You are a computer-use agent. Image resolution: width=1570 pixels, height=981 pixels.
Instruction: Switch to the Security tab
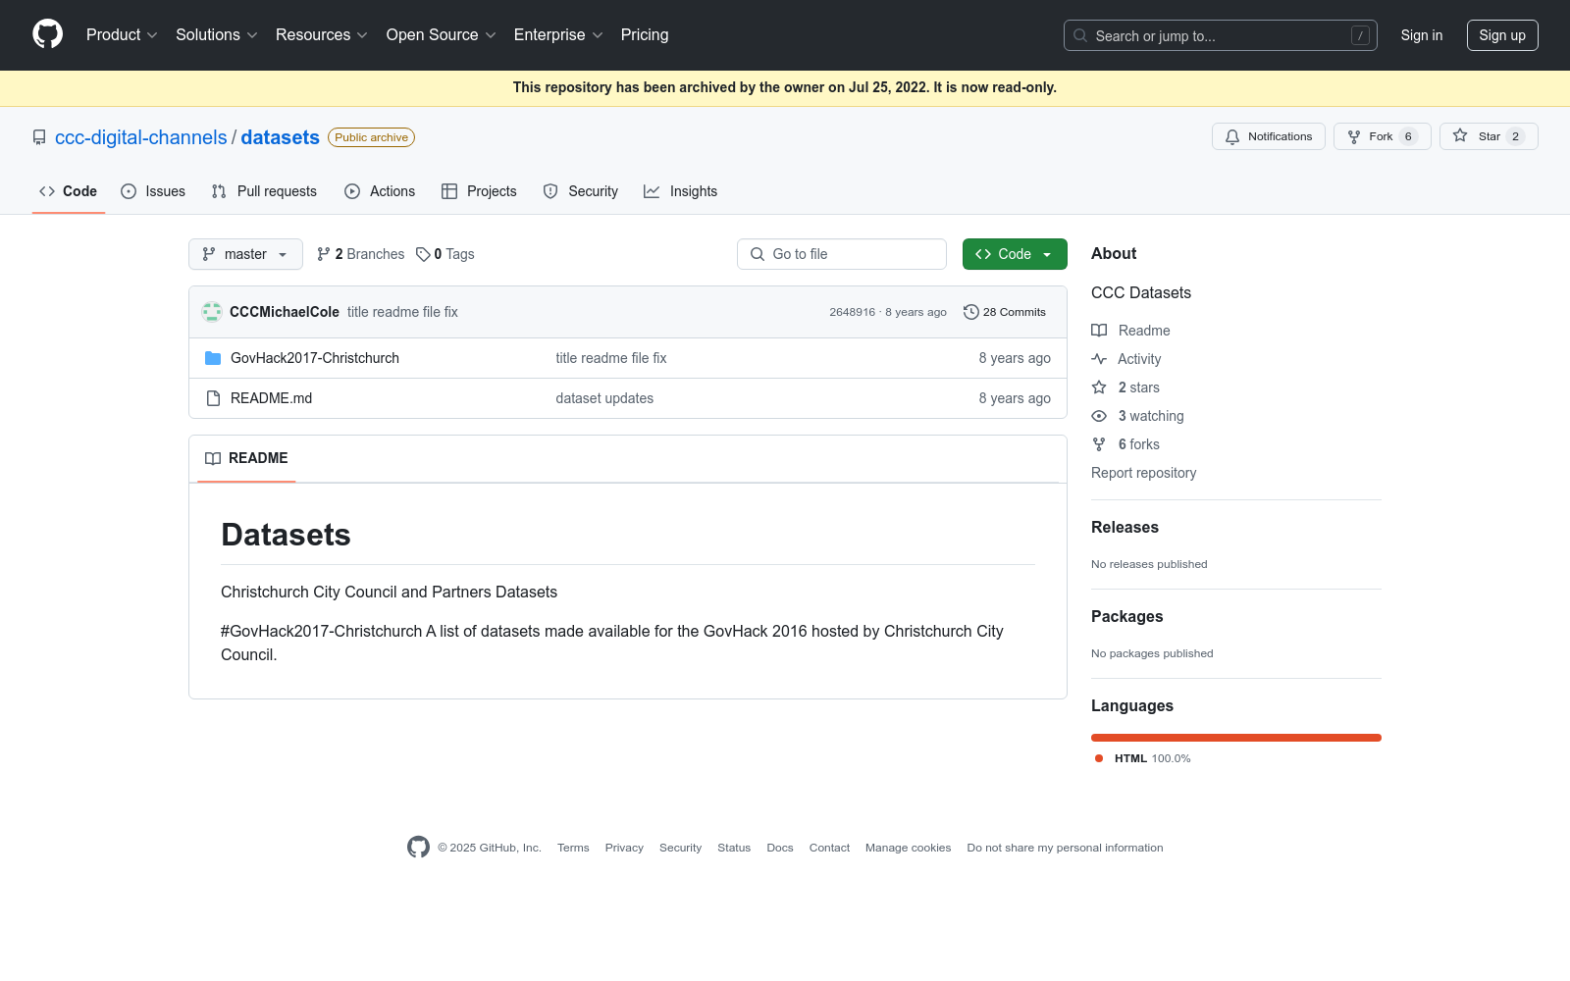[581, 191]
